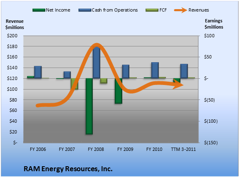This screenshot has width=239, height=177.
Task: Click the 'RAM Energy Resources, Inc.' title
Action: (68, 169)
